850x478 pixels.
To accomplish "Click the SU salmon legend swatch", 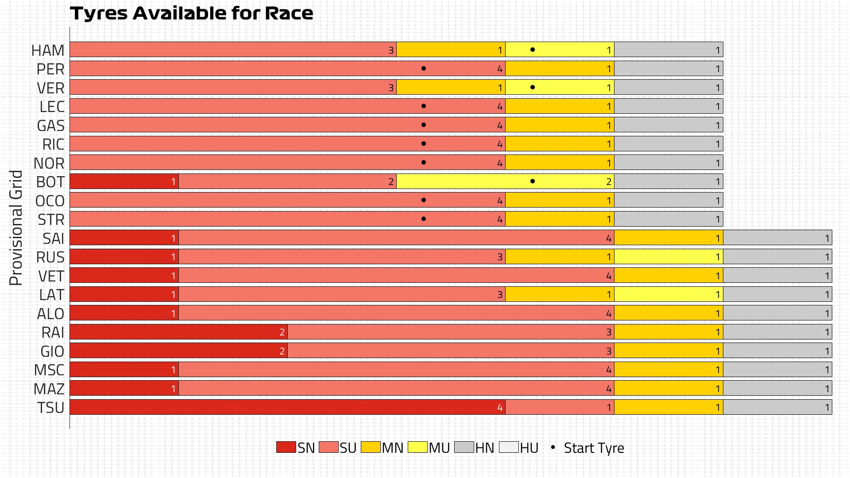I will click(328, 447).
